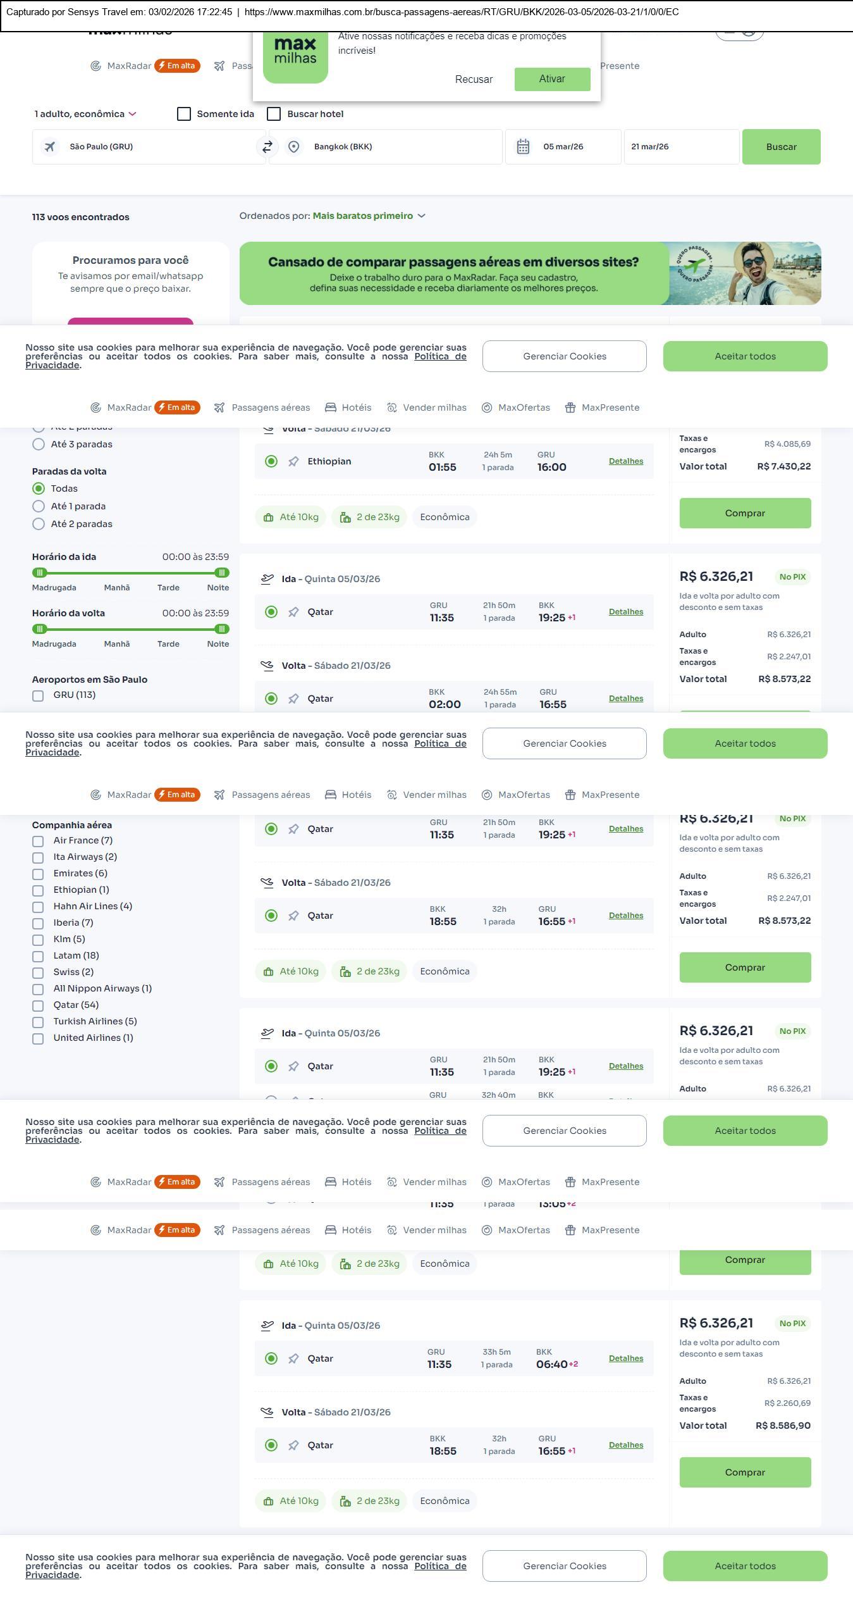The width and height of the screenshot is (853, 1597).
Task: Open the 21 mar/26 return date picker
Action: pos(681,147)
